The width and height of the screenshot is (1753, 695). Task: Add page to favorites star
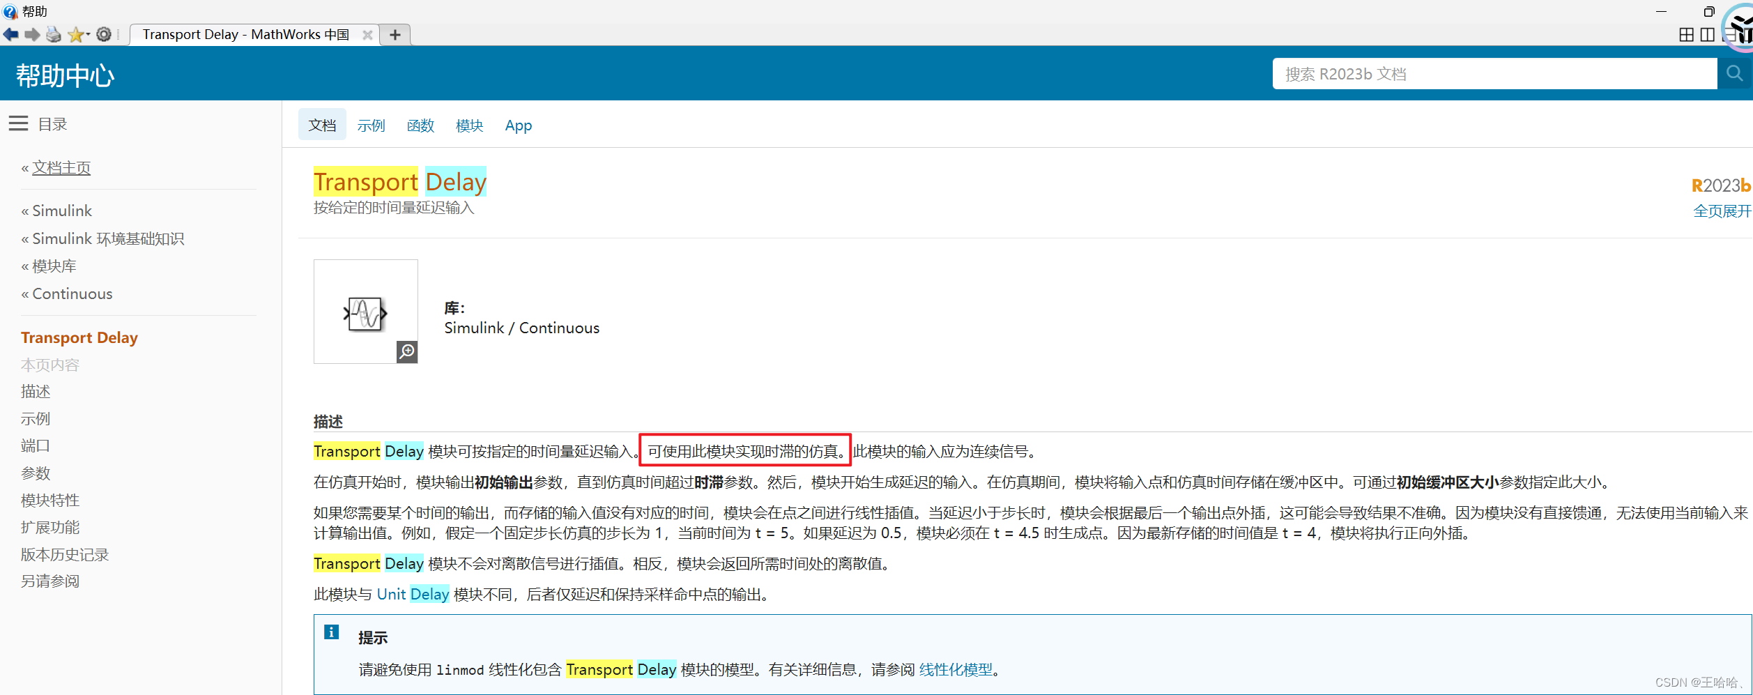75,34
